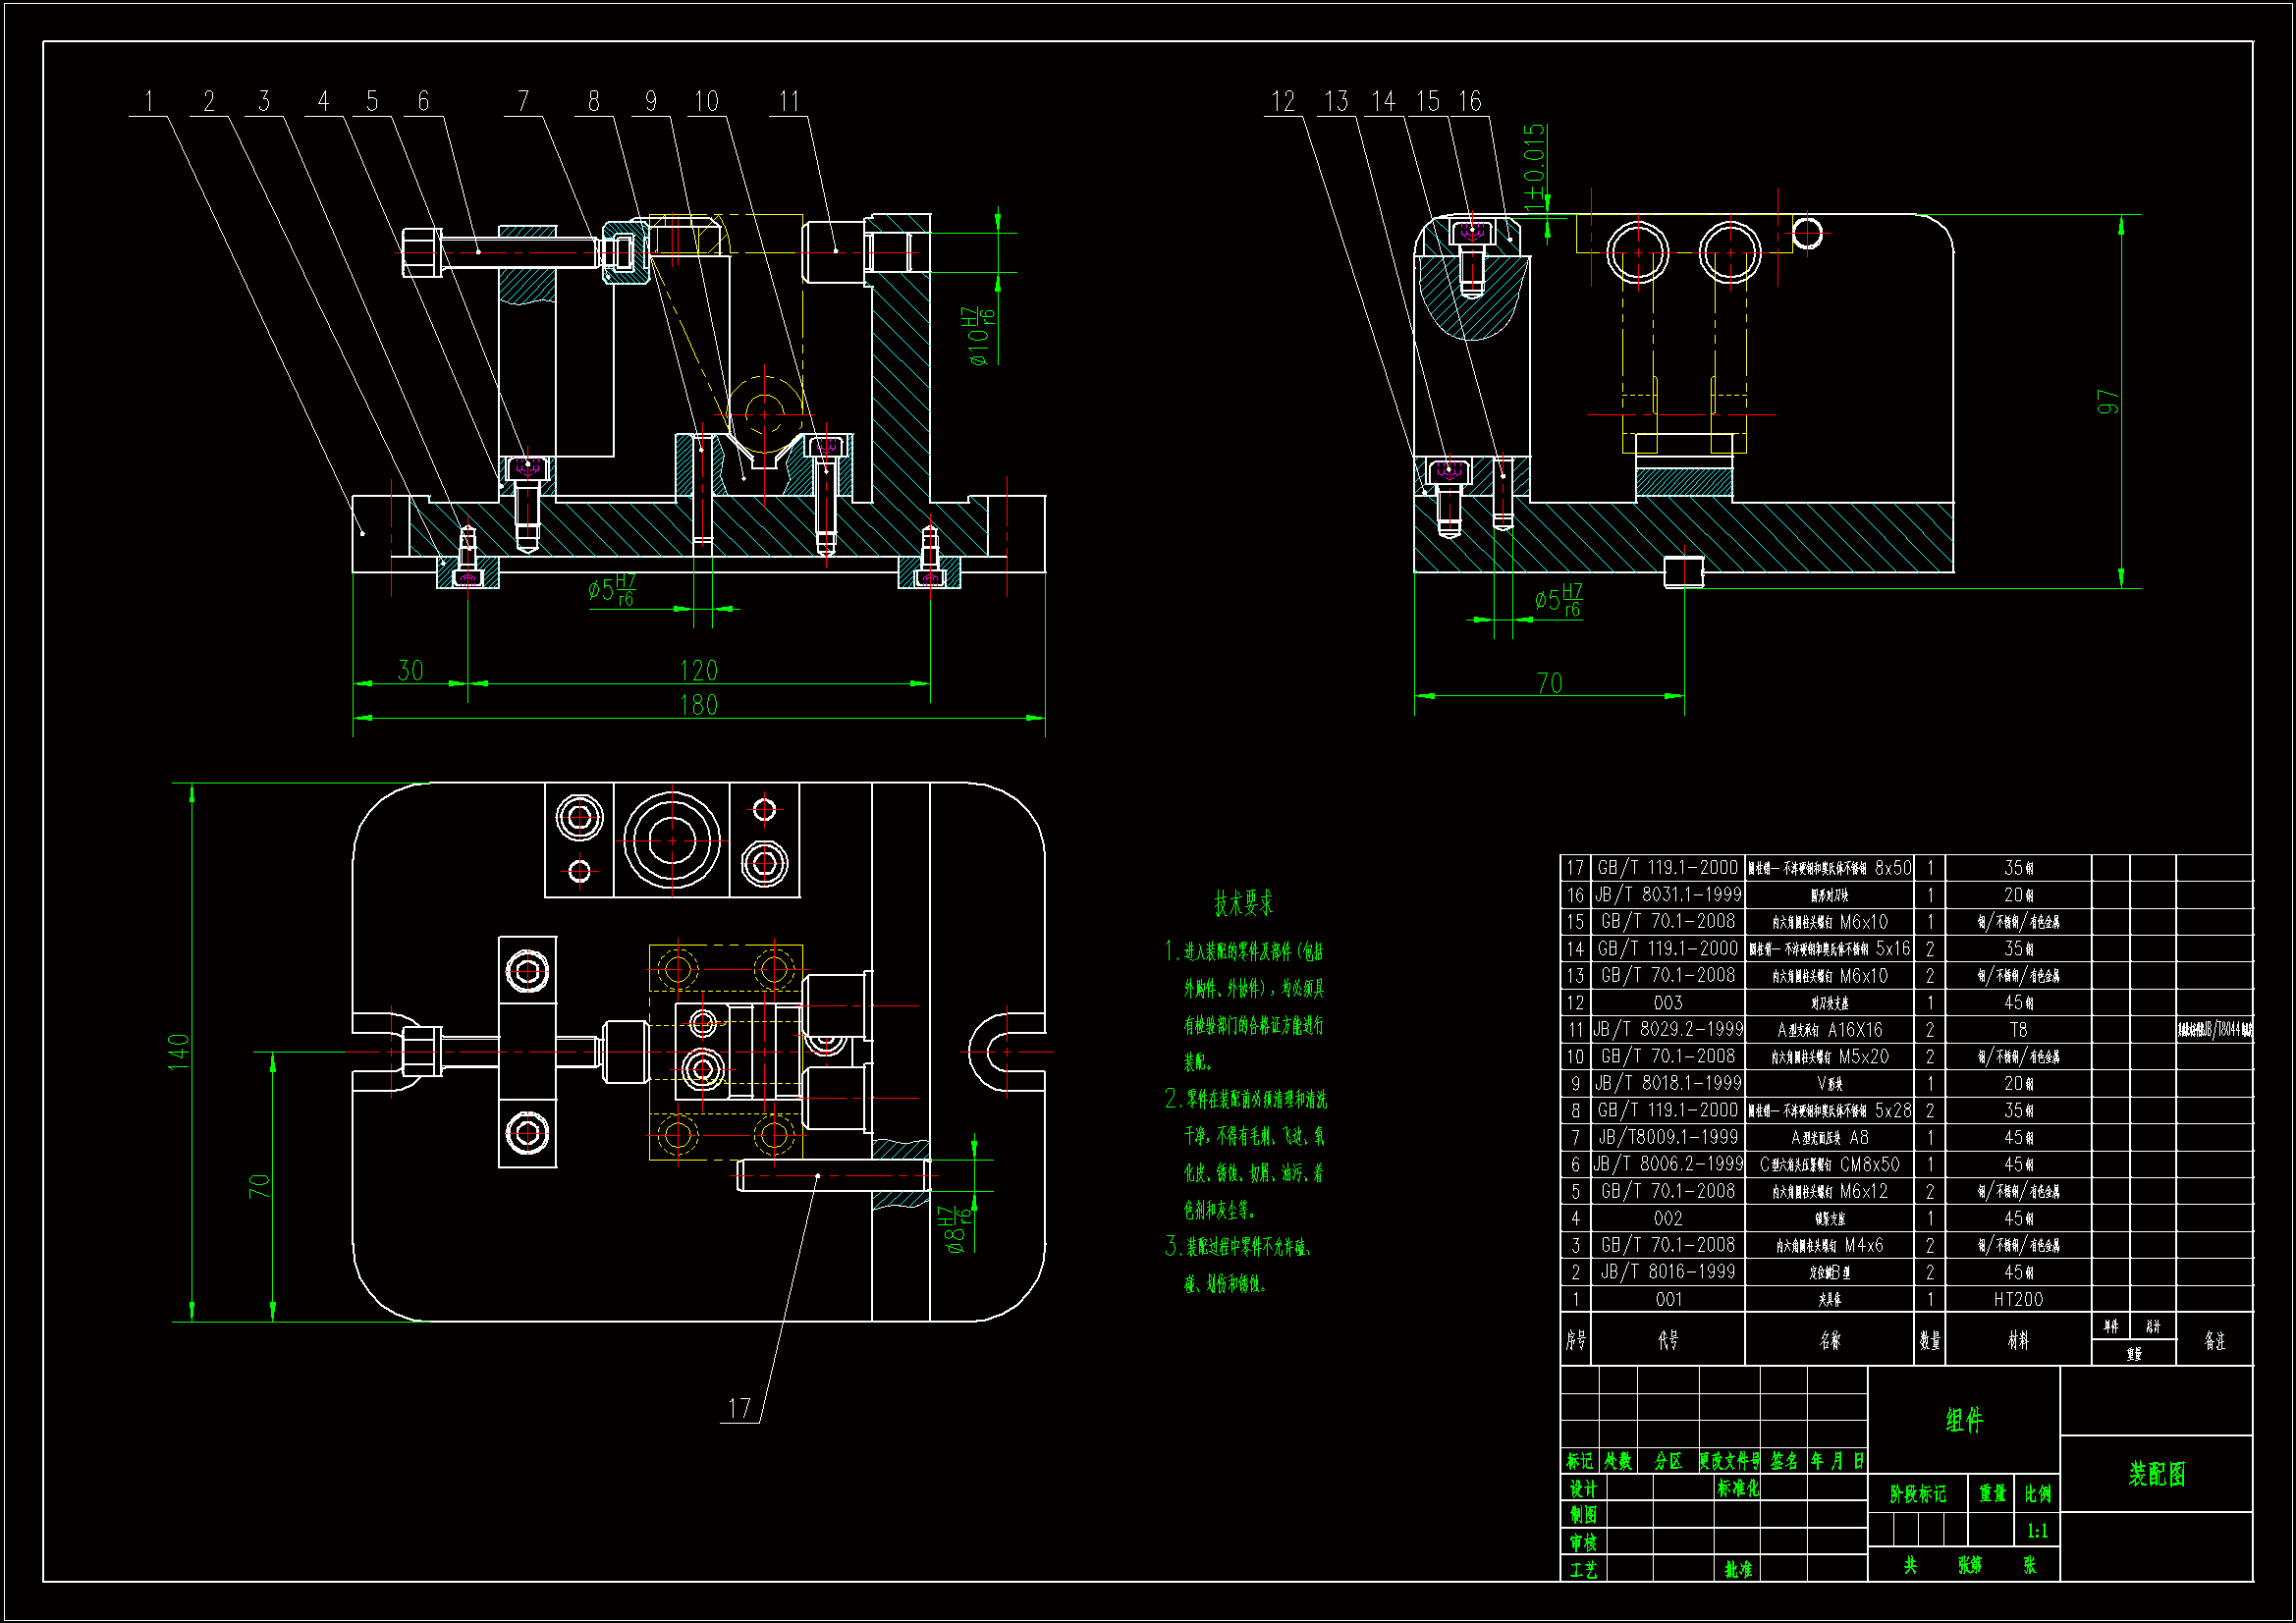Select balloon number 7 in front view

523,101
